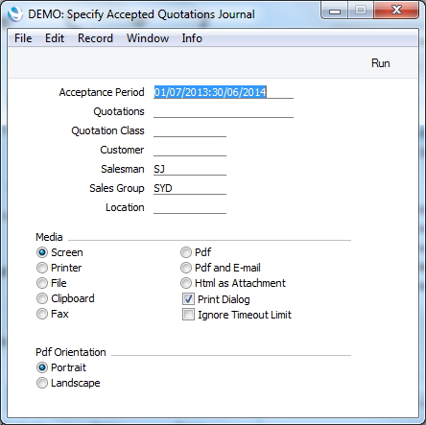
Task: Enable the Ignore Timeout Limit checkbox
Action: [x=188, y=315]
